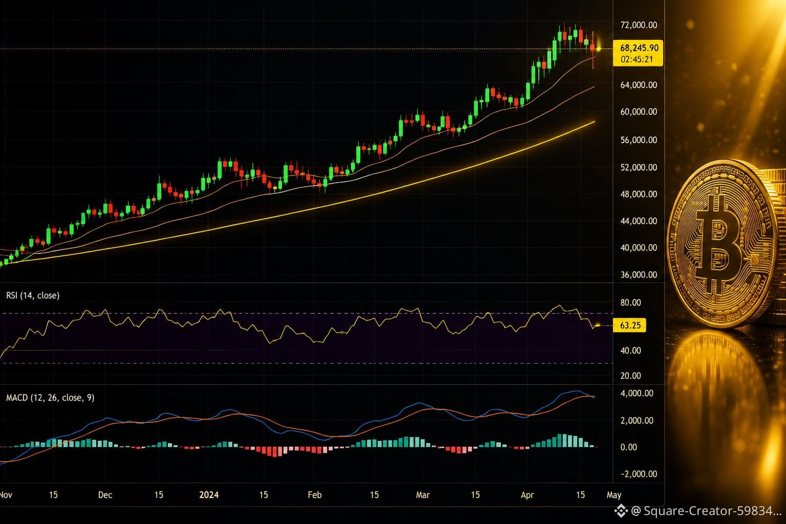Select the 2,000.00 MACD scale label
Viewport: 786px width, 524px height.
pos(637,421)
